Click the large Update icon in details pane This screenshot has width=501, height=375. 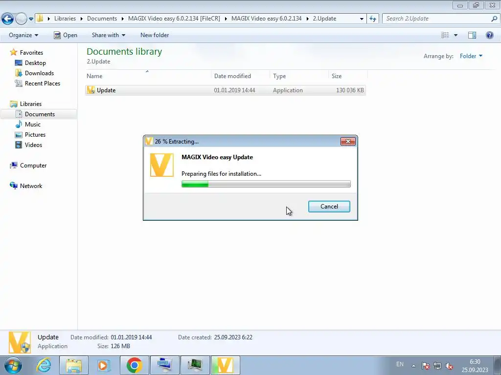click(20, 342)
